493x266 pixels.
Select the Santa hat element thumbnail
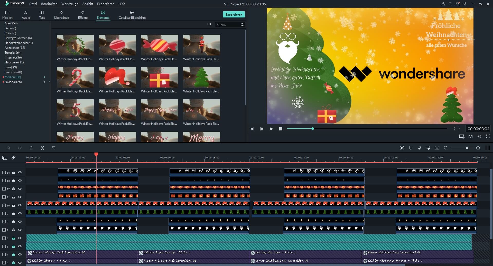117,78
